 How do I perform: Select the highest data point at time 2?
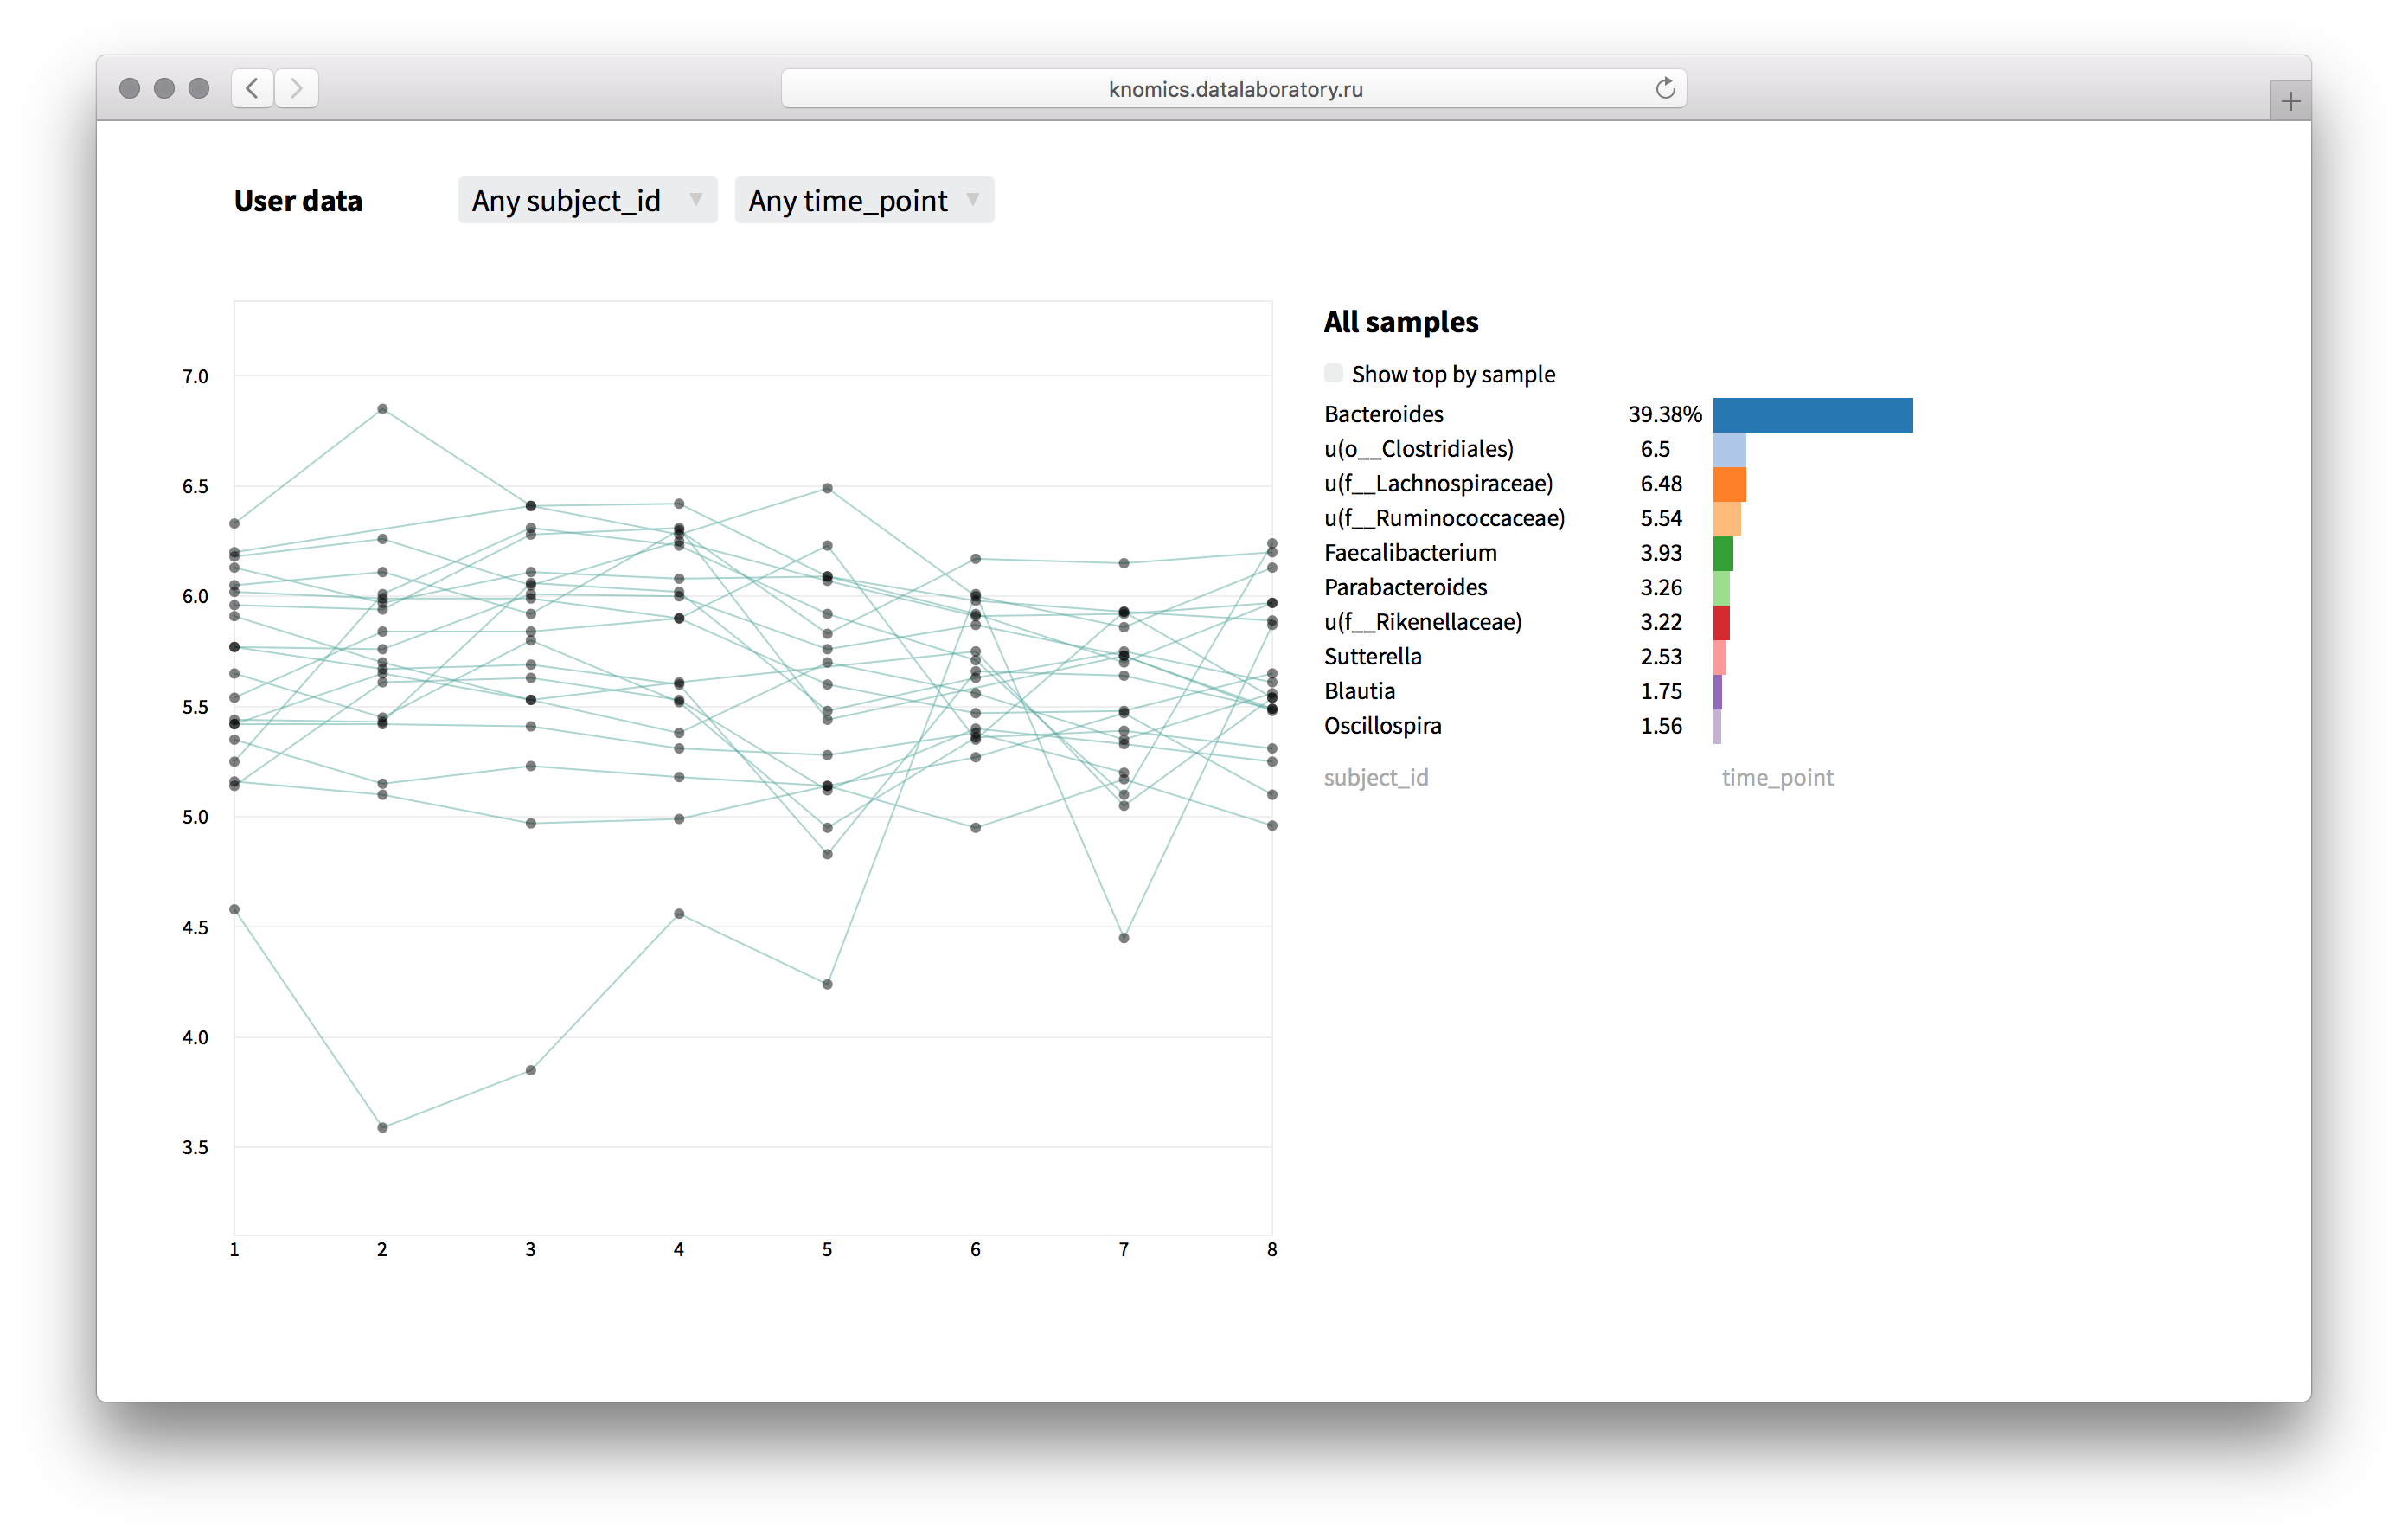click(382, 409)
